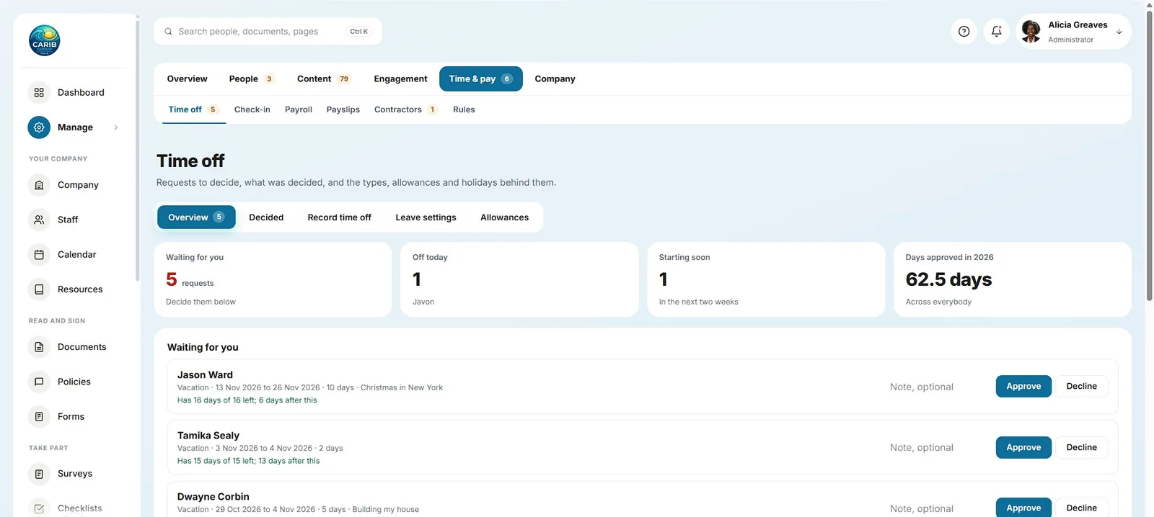Screen dimensions: 1154x517
Task: Select the Time off sub-tab
Action: [193, 109]
